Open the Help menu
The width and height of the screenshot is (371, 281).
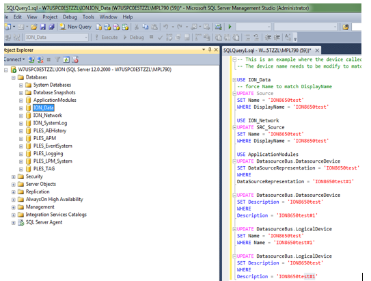(x=128, y=17)
